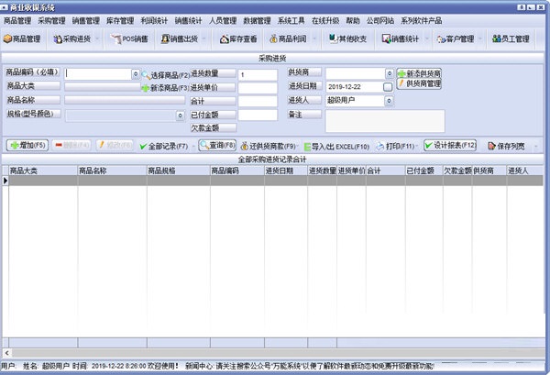Open 其他收支 toolbar icon
This screenshot has width=550, height=375.
(347, 39)
